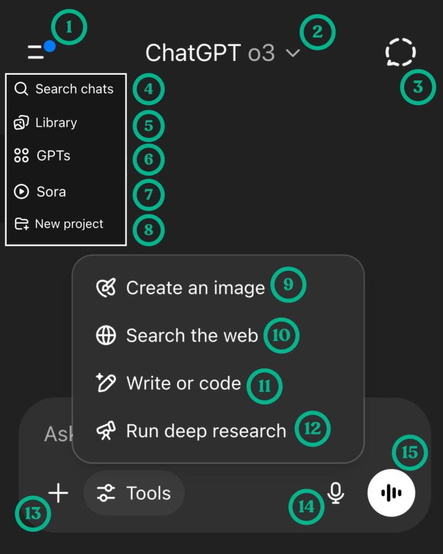
Task: Click the Write or code pencil icon
Action: point(106,383)
